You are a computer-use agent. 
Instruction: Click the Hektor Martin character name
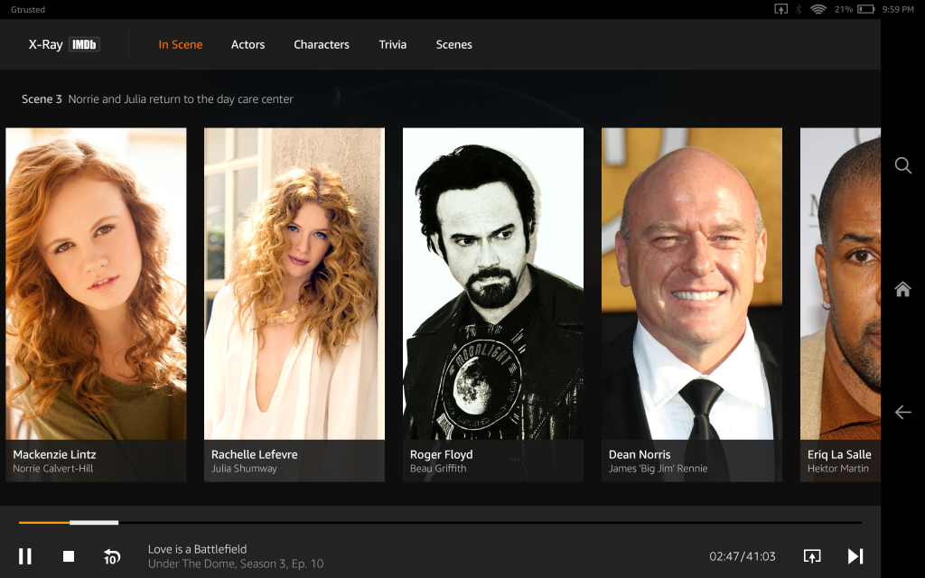[x=838, y=469]
